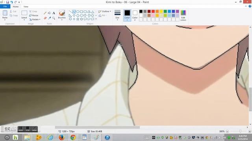This screenshot has width=252, height=141.
Task: Choose the Pentagon shape
Action: click(78, 16)
